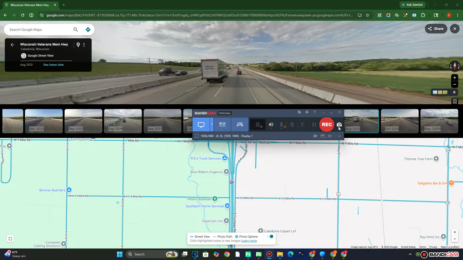Click the Chrome address bar URL

199,15
